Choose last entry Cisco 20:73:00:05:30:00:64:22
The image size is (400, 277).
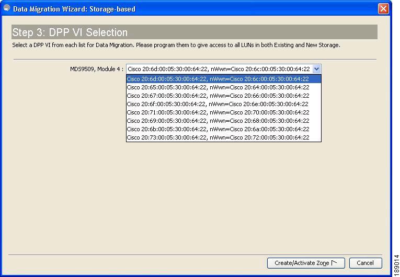pyautogui.click(x=224, y=137)
